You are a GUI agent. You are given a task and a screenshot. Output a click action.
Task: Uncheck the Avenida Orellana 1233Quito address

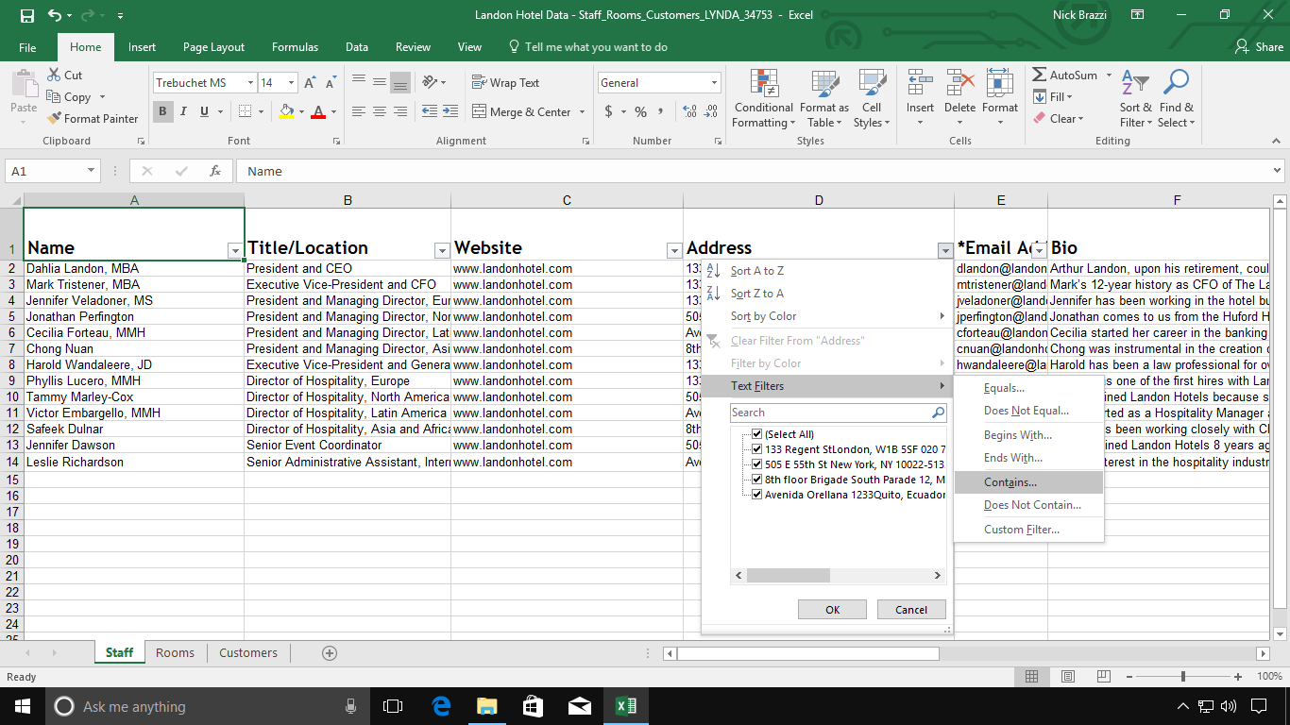click(756, 494)
